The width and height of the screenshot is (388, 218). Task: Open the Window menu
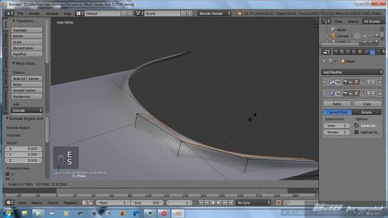[52, 13]
